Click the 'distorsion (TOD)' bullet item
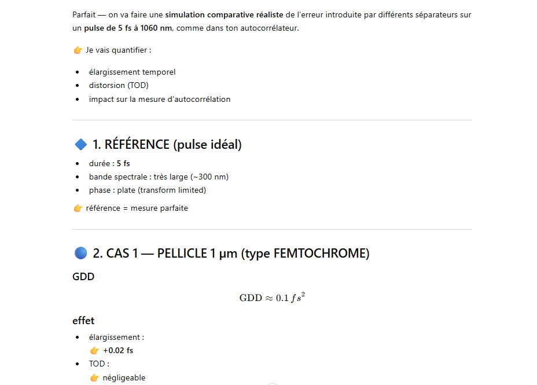 click(x=119, y=85)
